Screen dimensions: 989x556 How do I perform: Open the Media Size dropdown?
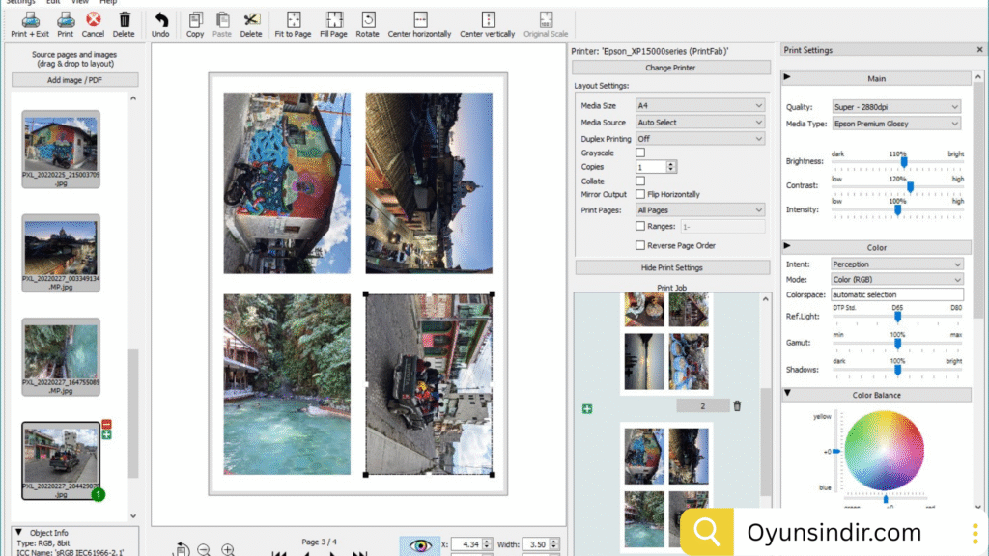pyautogui.click(x=699, y=105)
